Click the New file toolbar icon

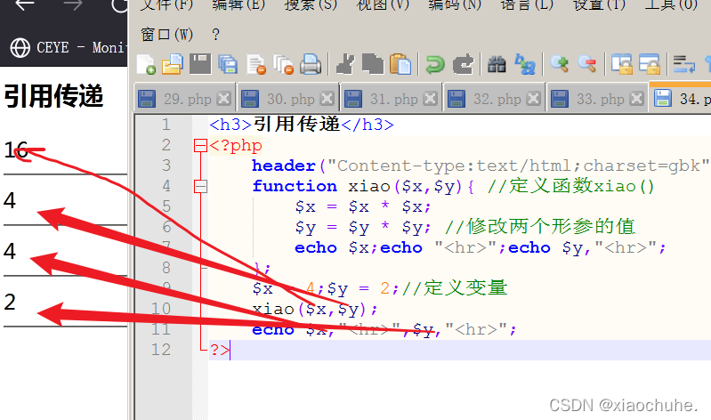pos(147,64)
